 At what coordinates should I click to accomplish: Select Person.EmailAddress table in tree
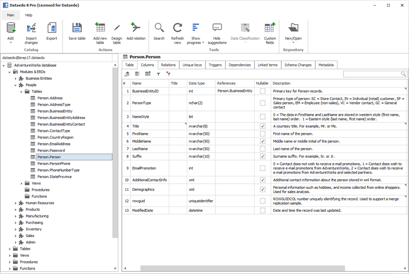(x=54, y=144)
